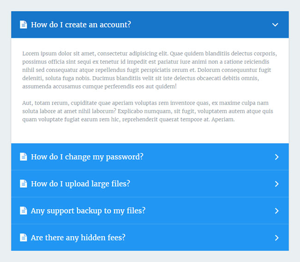Click the file icon next to 'Are there any hidden fees?'

(x=23, y=238)
